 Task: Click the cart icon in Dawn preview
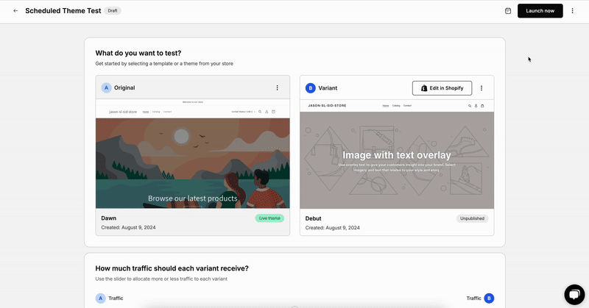[x=273, y=112]
